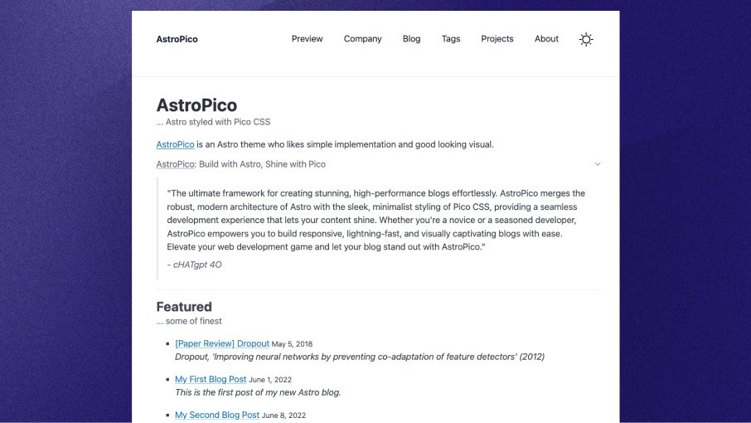Open the 'My First Blog Post' link
Viewport: 751px width, 423px height.
coord(211,379)
